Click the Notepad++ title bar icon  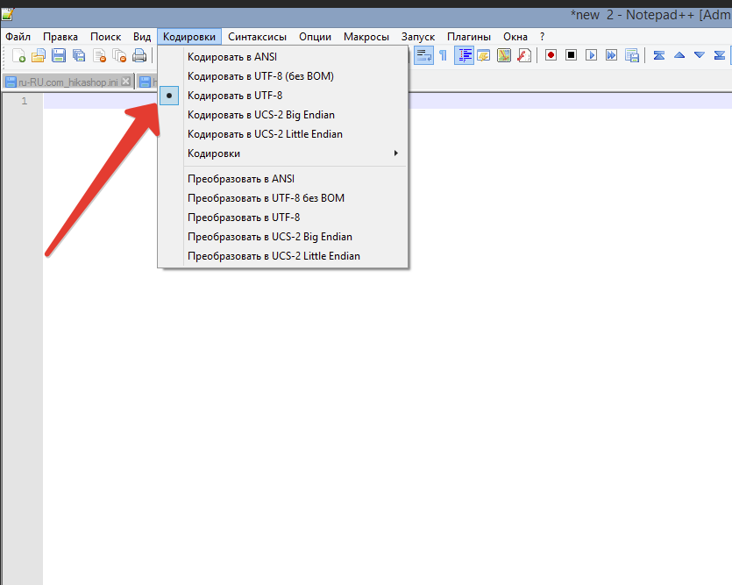tap(7, 15)
